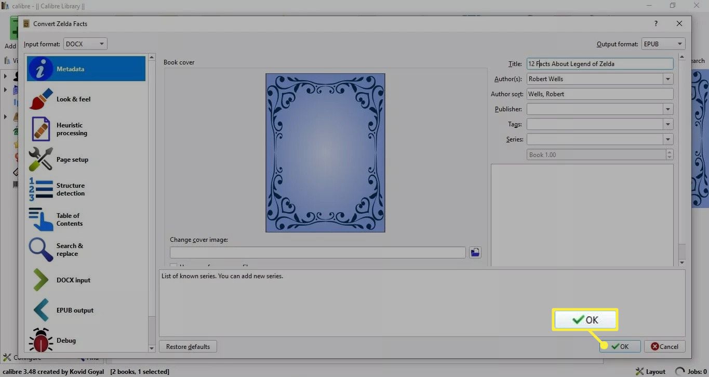The height and width of the screenshot is (377, 709).
Task: Click the comments text area
Action: click(582, 215)
